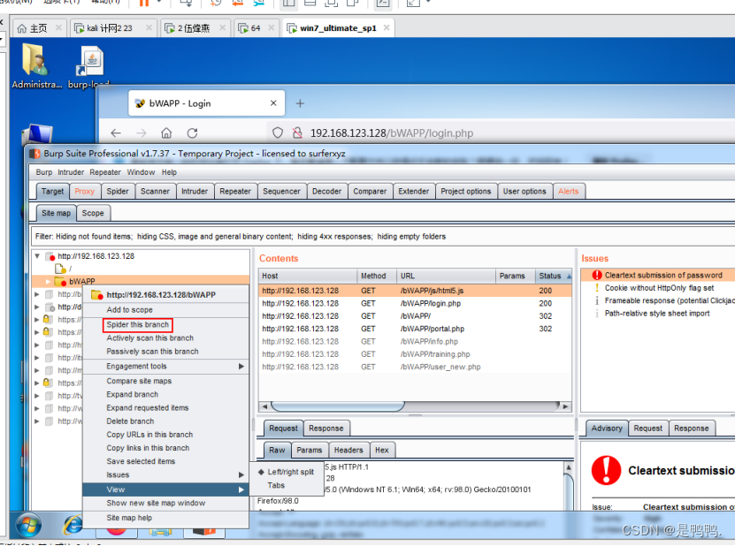
Task: Click burp-loader desktop shortcut icon
Action: [x=89, y=66]
